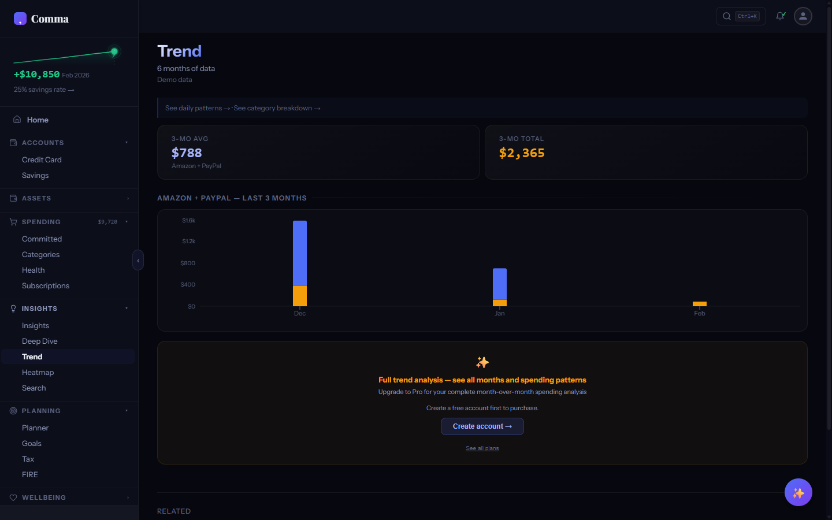Click the Wellbeing heart icon
This screenshot has width=832, height=520.
tap(13, 497)
